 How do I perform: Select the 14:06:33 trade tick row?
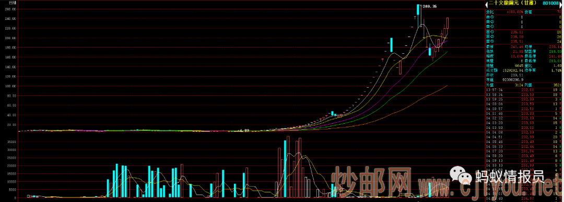(x=524, y=146)
